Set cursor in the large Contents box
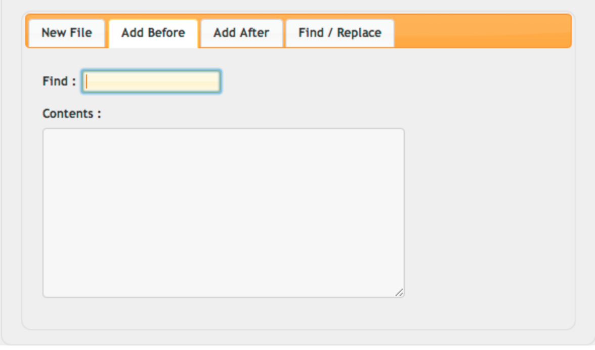 224,213
